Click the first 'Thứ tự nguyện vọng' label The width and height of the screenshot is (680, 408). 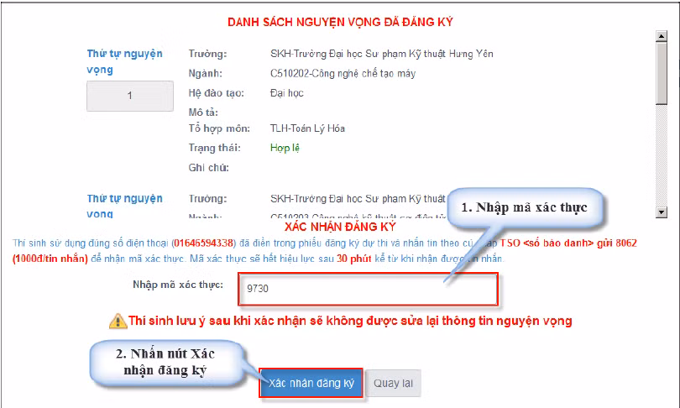coord(124,61)
